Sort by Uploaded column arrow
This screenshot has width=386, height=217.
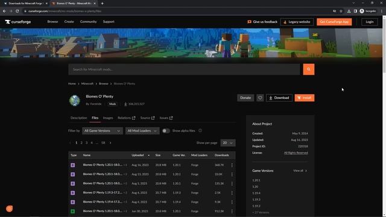[148, 156]
